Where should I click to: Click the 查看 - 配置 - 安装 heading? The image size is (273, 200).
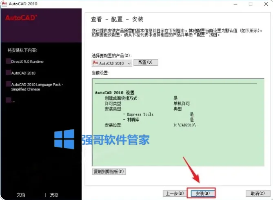coord(117,19)
